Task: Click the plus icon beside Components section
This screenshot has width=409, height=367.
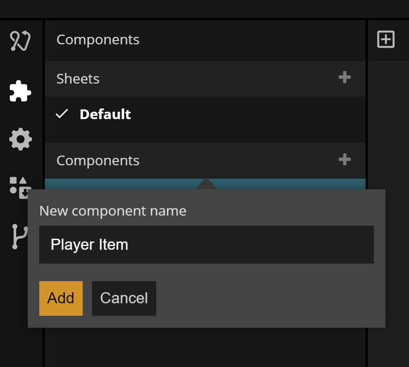Action: coord(344,160)
